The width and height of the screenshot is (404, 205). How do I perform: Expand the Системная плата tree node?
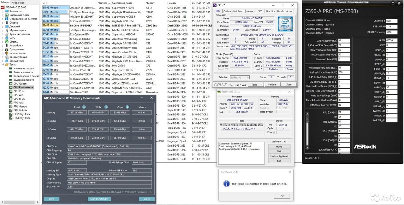click(3, 15)
